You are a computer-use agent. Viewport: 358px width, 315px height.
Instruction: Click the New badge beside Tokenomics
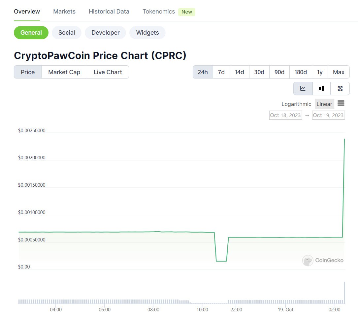[187, 12]
